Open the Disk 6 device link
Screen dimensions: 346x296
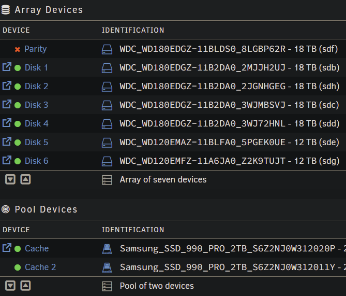(36, 161)
